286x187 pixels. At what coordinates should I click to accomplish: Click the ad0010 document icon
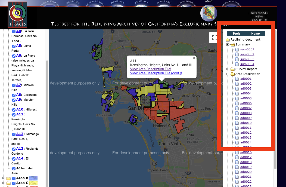(x=237, y=123)
